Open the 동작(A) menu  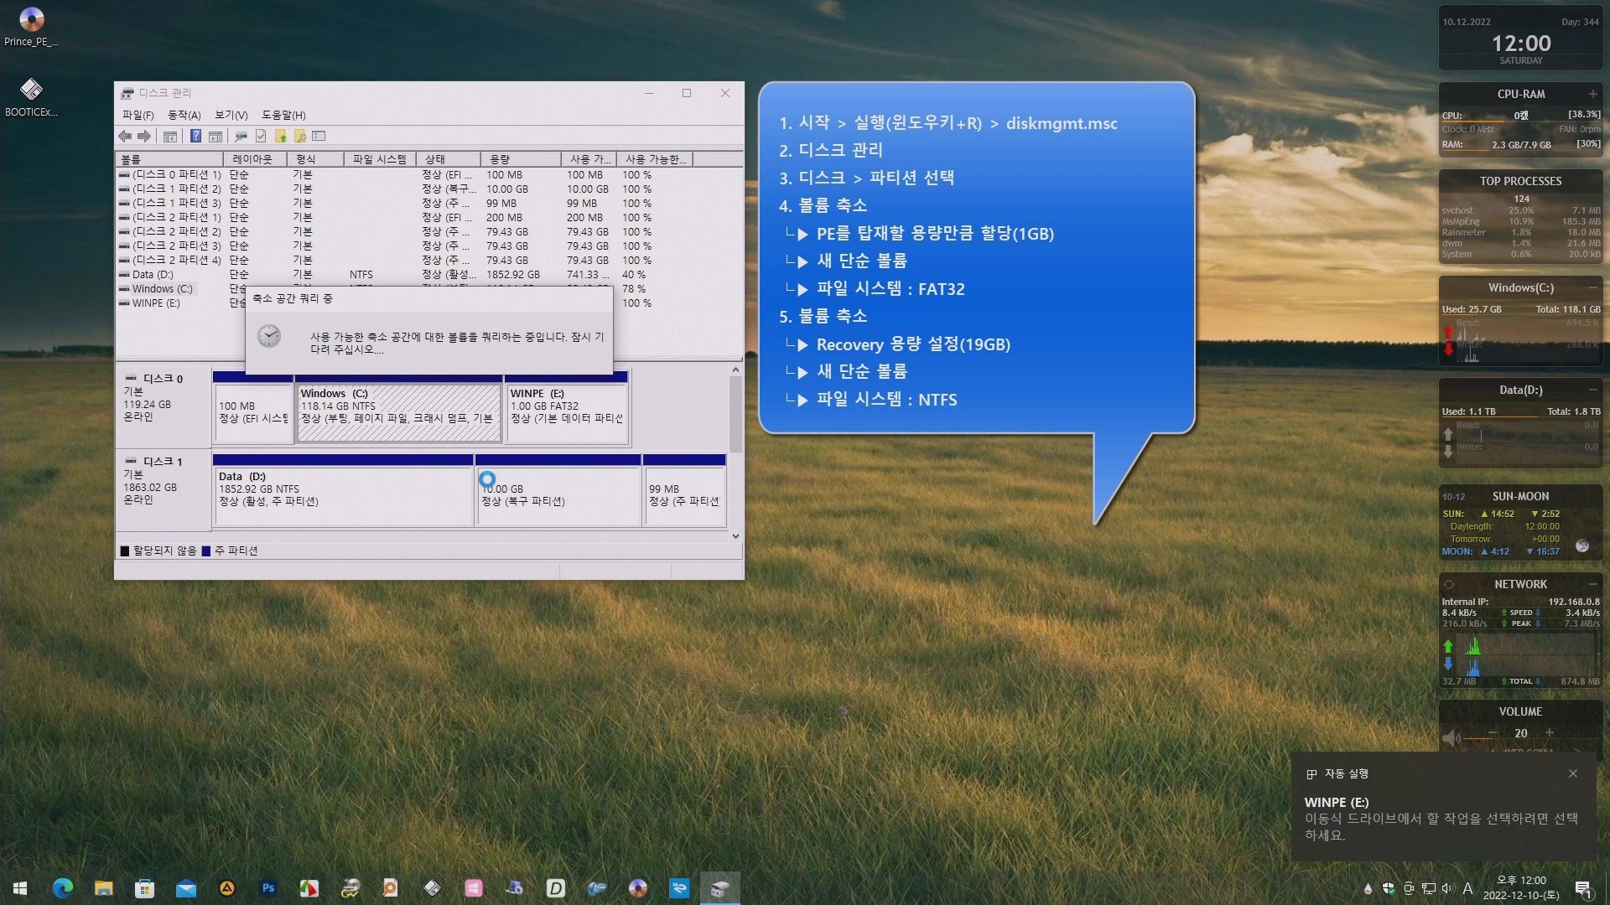tap(184, 115)
